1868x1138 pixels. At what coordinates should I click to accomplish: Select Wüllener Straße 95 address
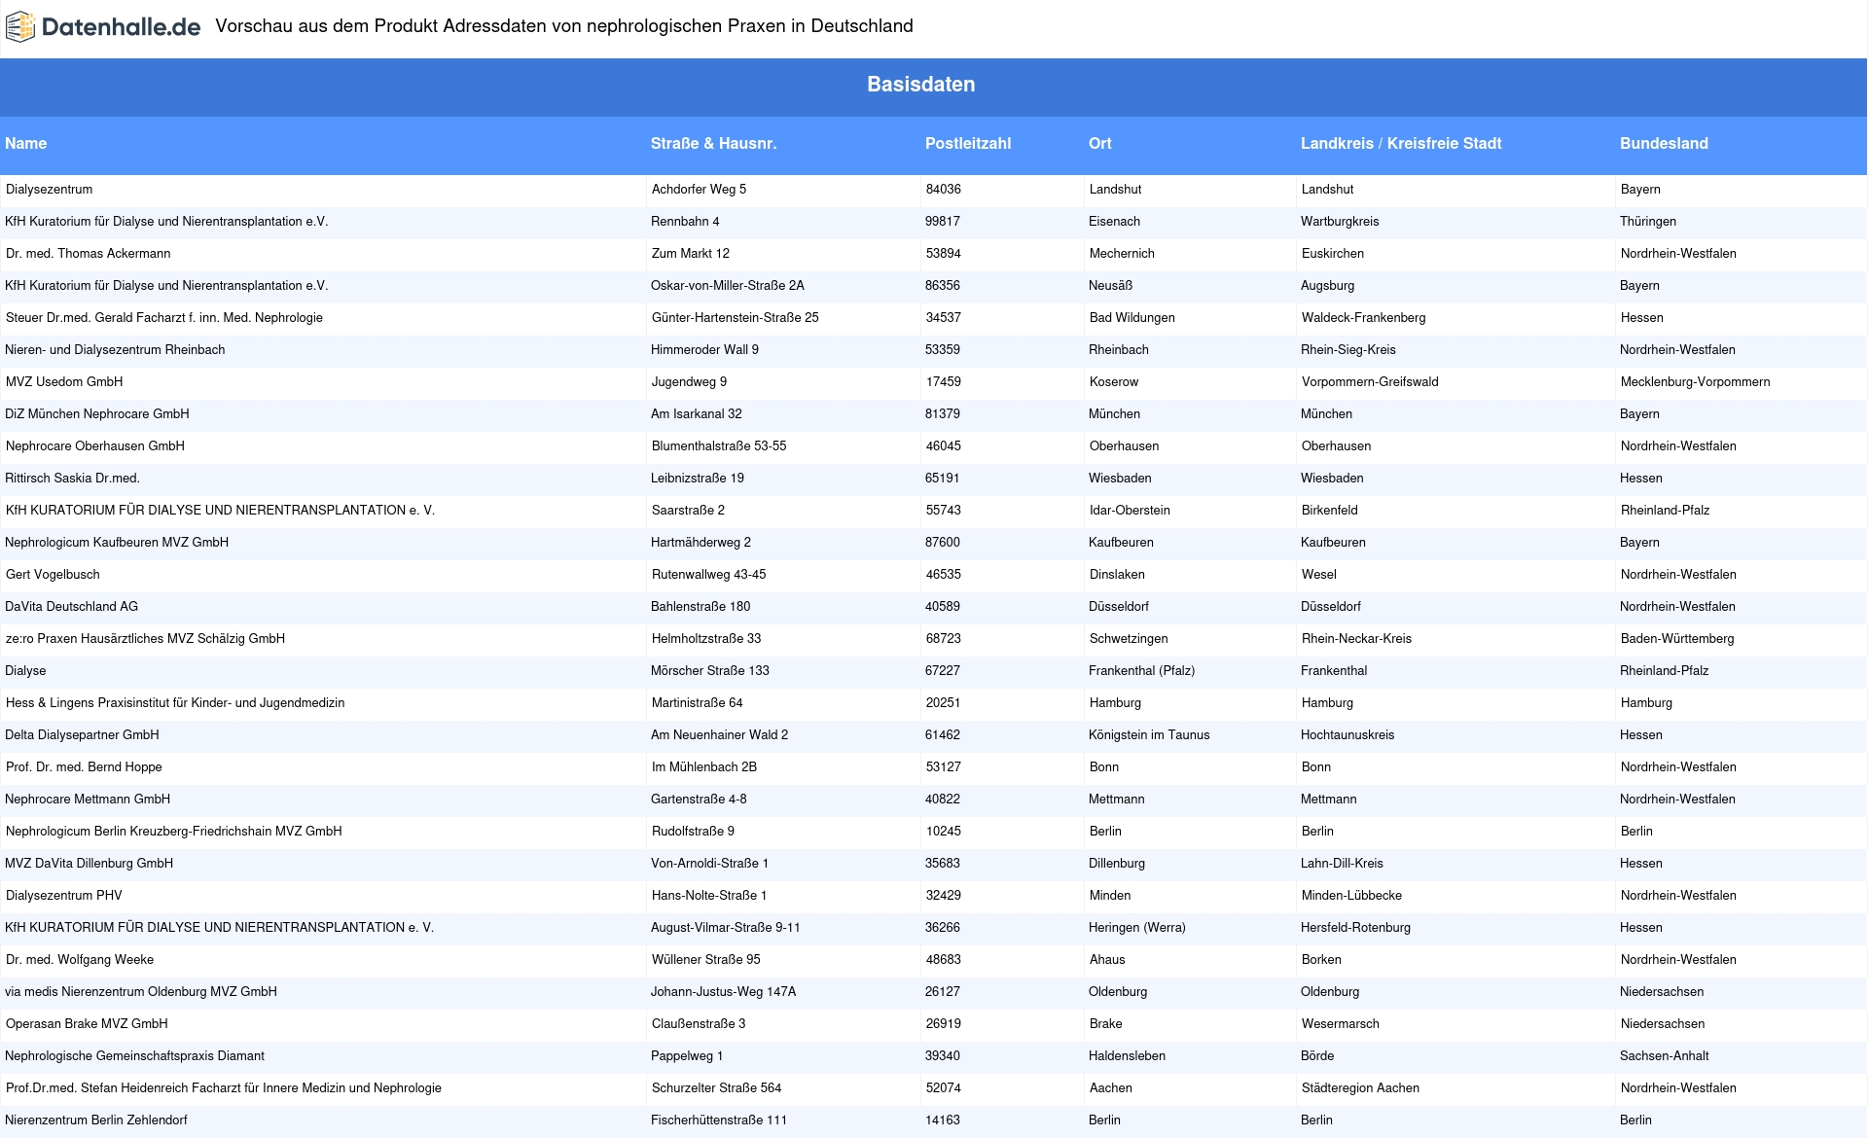[706, 960]
